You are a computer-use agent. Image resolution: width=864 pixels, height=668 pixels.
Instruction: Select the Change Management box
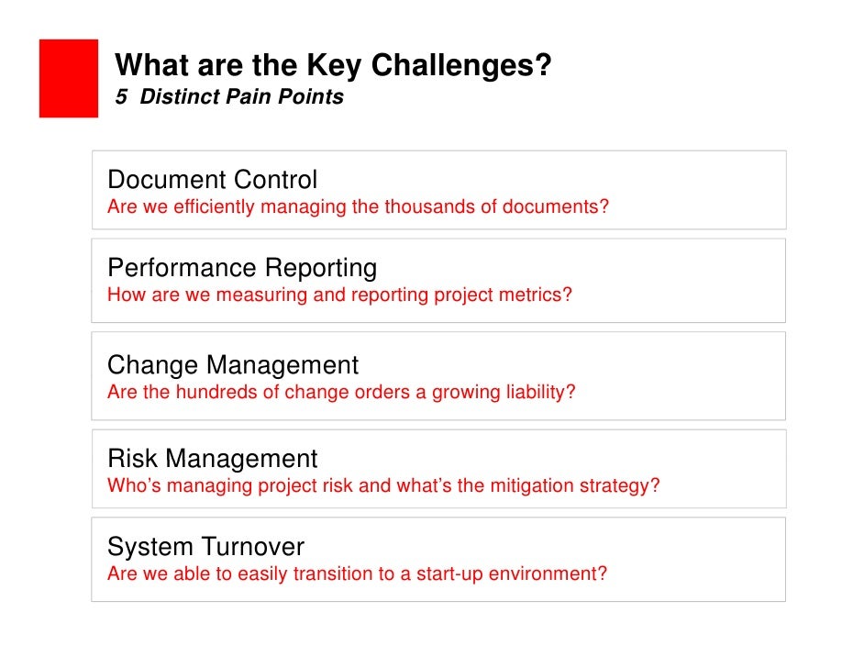(x=438, y=376)
